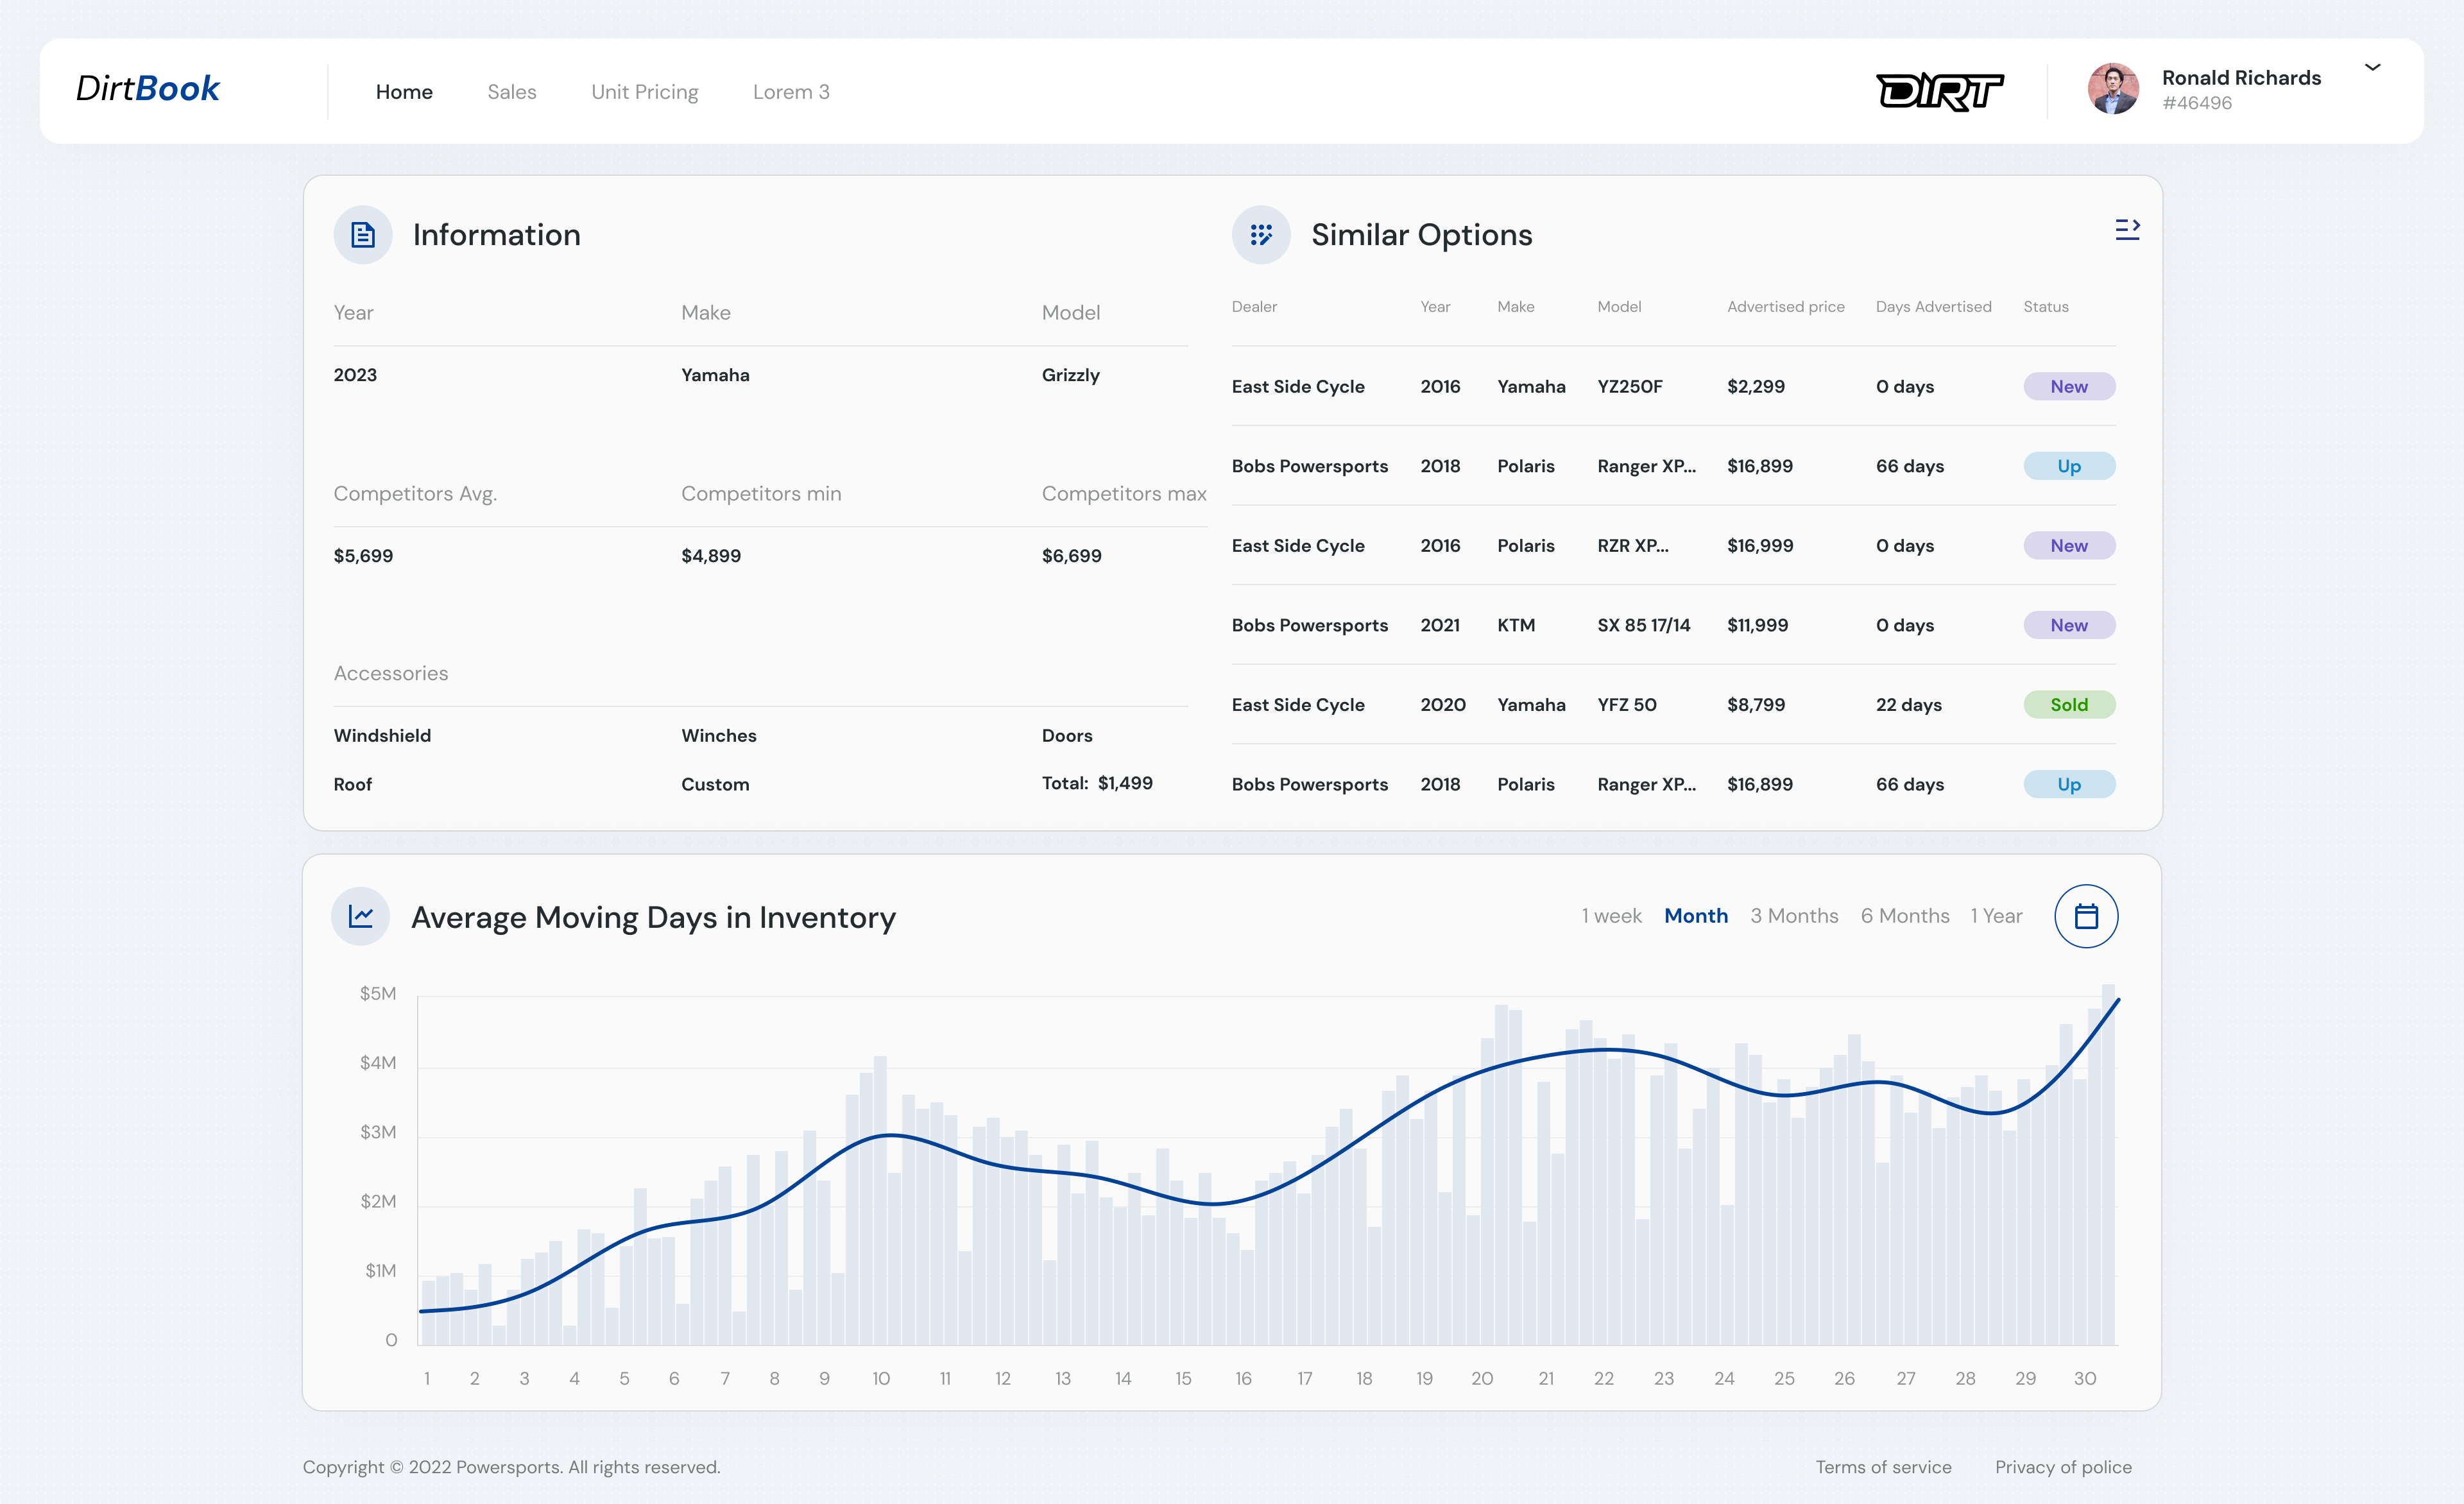Click the DirtBook logo
Image resolution: width=2464 pixels, height=1504 pixels.
pos(148,89)
